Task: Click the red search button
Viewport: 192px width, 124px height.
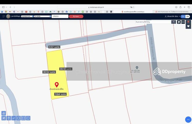Action: [x=76, y=16]
